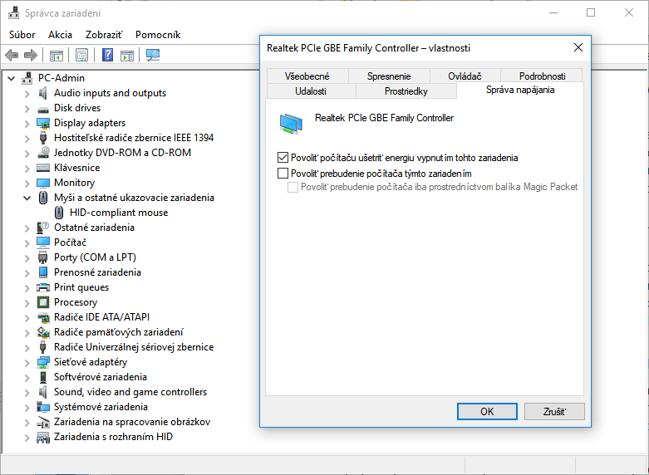Expand the Sieťové adaptéry tree node
Screen dimensions: 649x475
point(27,362)
